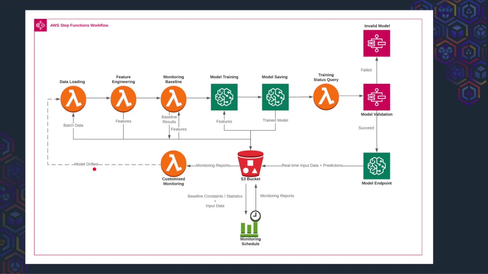Select the Feature Engineering Lambda icon

point(124,99)
